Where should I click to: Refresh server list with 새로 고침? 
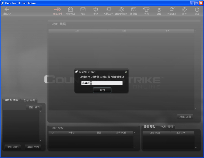[x=185, y=117]
